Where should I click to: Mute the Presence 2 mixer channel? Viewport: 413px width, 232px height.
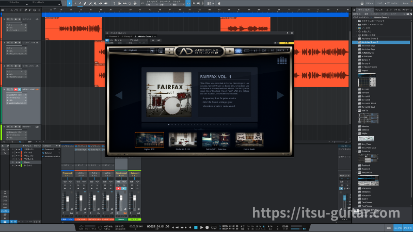tap(65, 185)
